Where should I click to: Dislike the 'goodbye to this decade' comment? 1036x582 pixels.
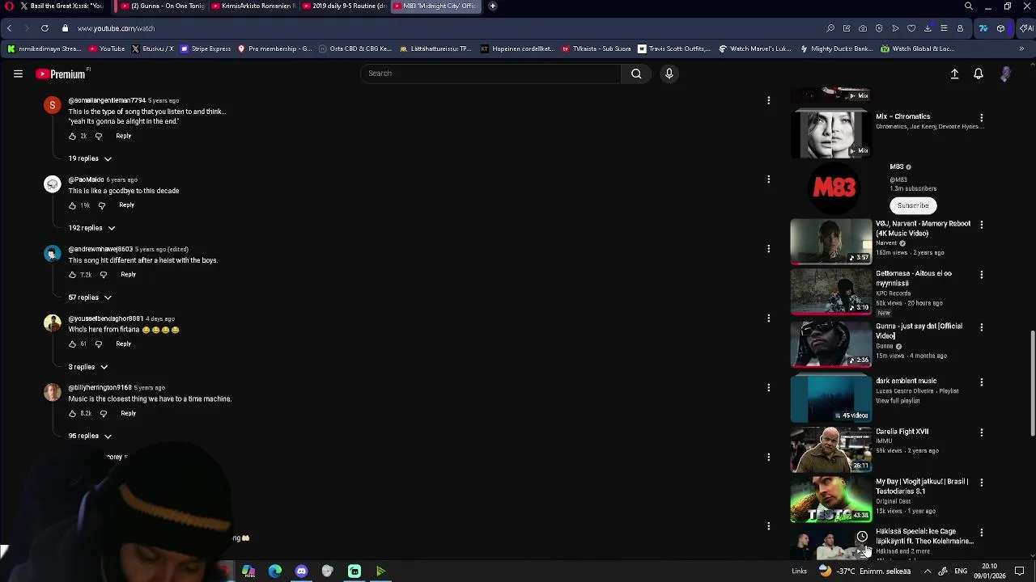[102, 205]
